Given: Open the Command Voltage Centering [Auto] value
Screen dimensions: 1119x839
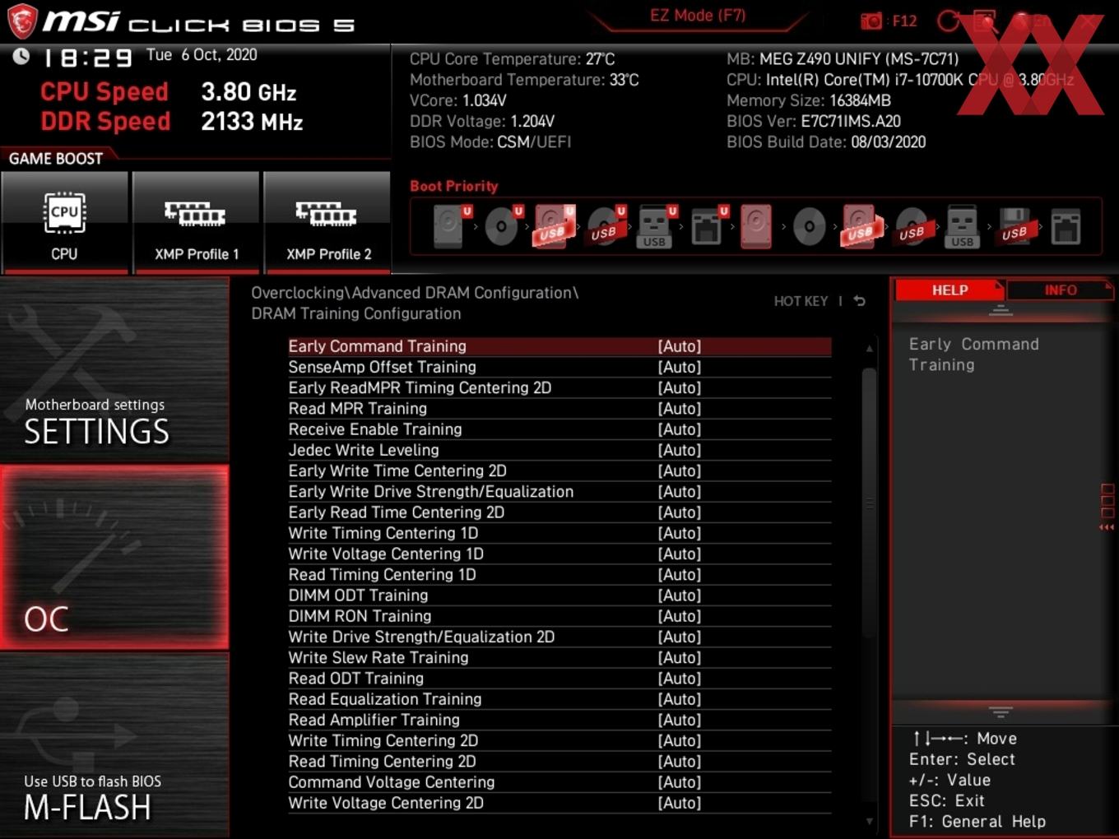Looking at the screenshot, I should point(680,782).
